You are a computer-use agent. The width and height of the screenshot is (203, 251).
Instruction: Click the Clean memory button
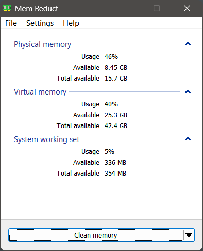coord(96,235)
